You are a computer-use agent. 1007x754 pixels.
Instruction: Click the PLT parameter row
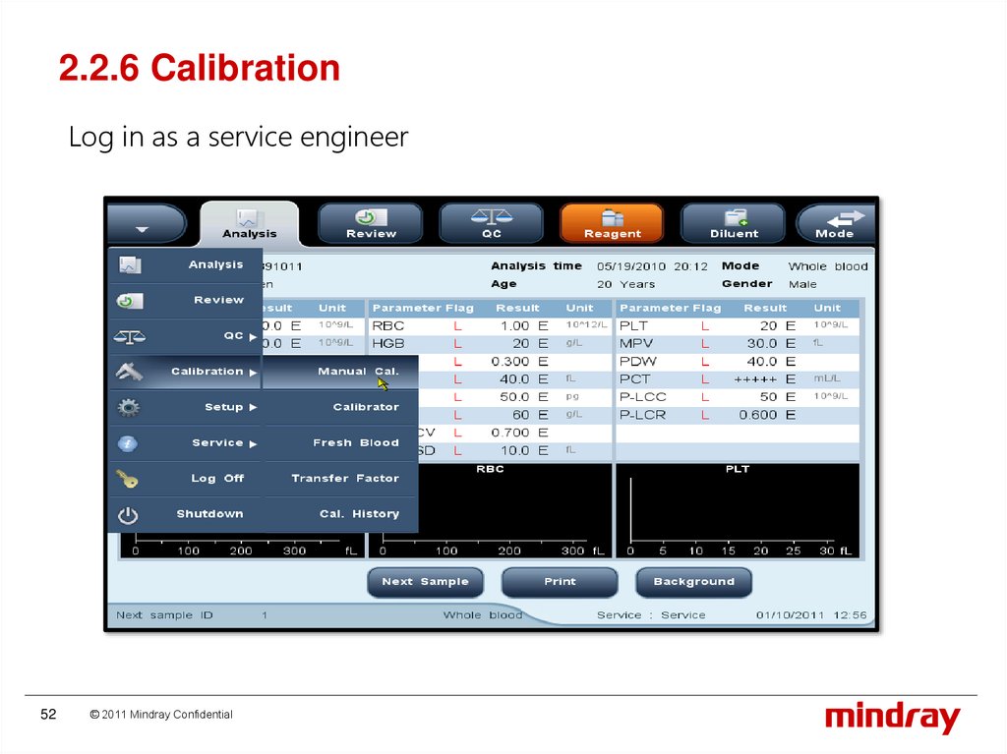[738, 326]
